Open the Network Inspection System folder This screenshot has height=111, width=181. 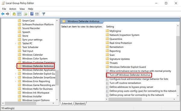tap(124, 35)
